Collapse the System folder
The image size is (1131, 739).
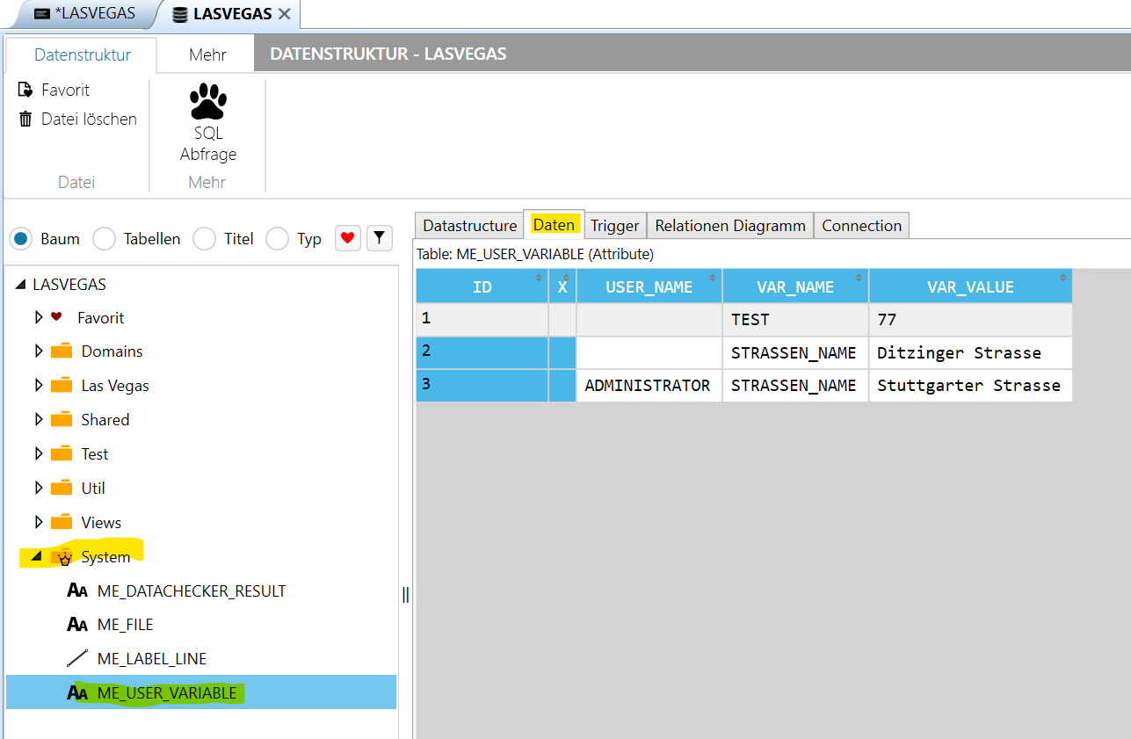36,556
